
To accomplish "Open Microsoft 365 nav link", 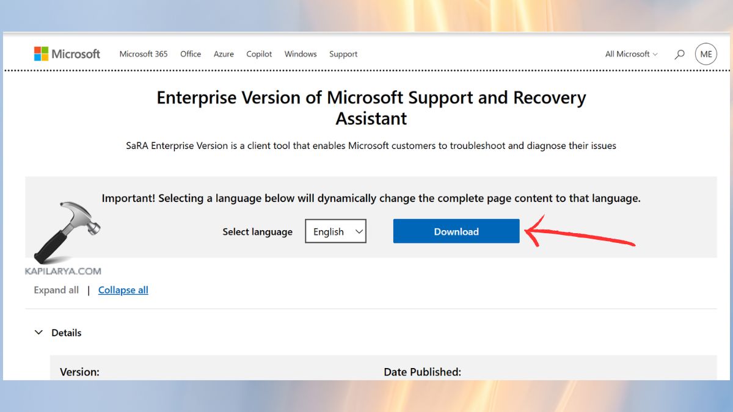I will pyautogui.click(x=144, y=54).
